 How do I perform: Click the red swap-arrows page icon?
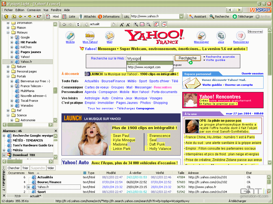coord(156,24)
